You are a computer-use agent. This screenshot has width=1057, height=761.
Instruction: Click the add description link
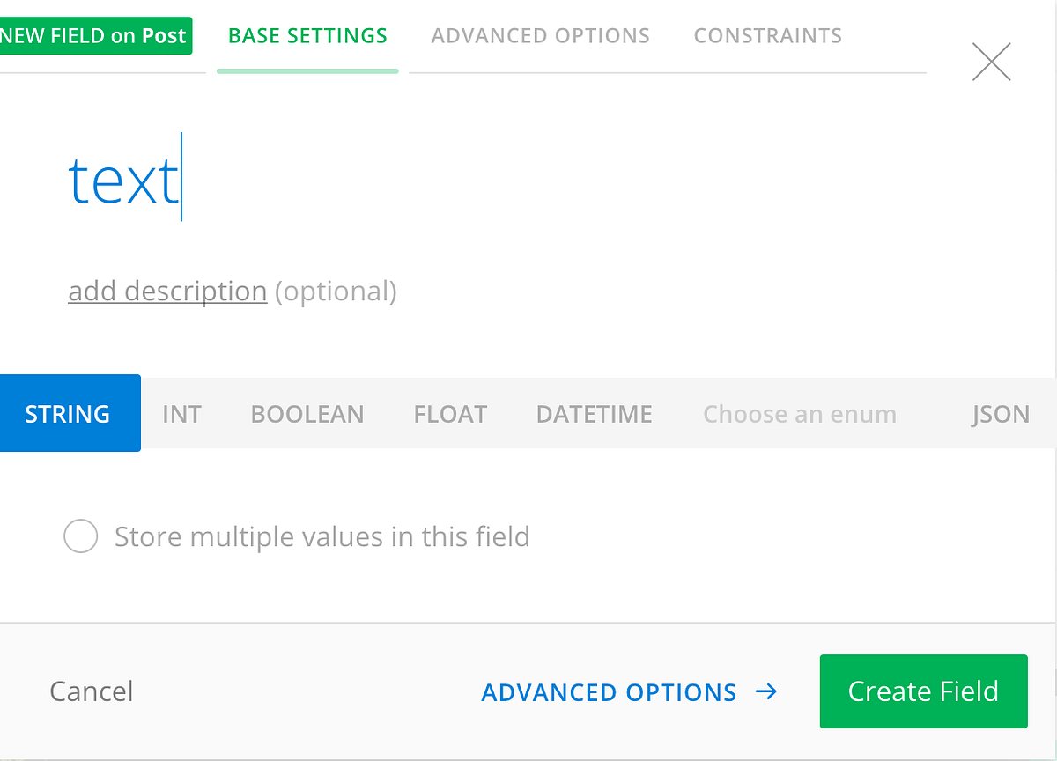pyautogui.click(x=167, y=291)
